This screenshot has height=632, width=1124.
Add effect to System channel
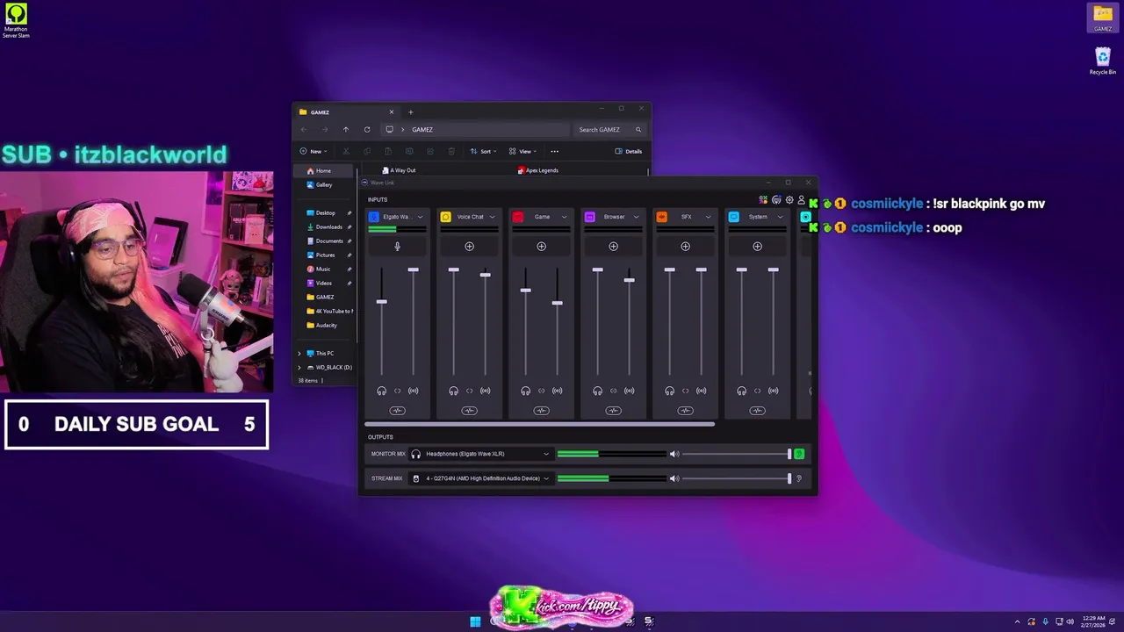click(757, 247)
